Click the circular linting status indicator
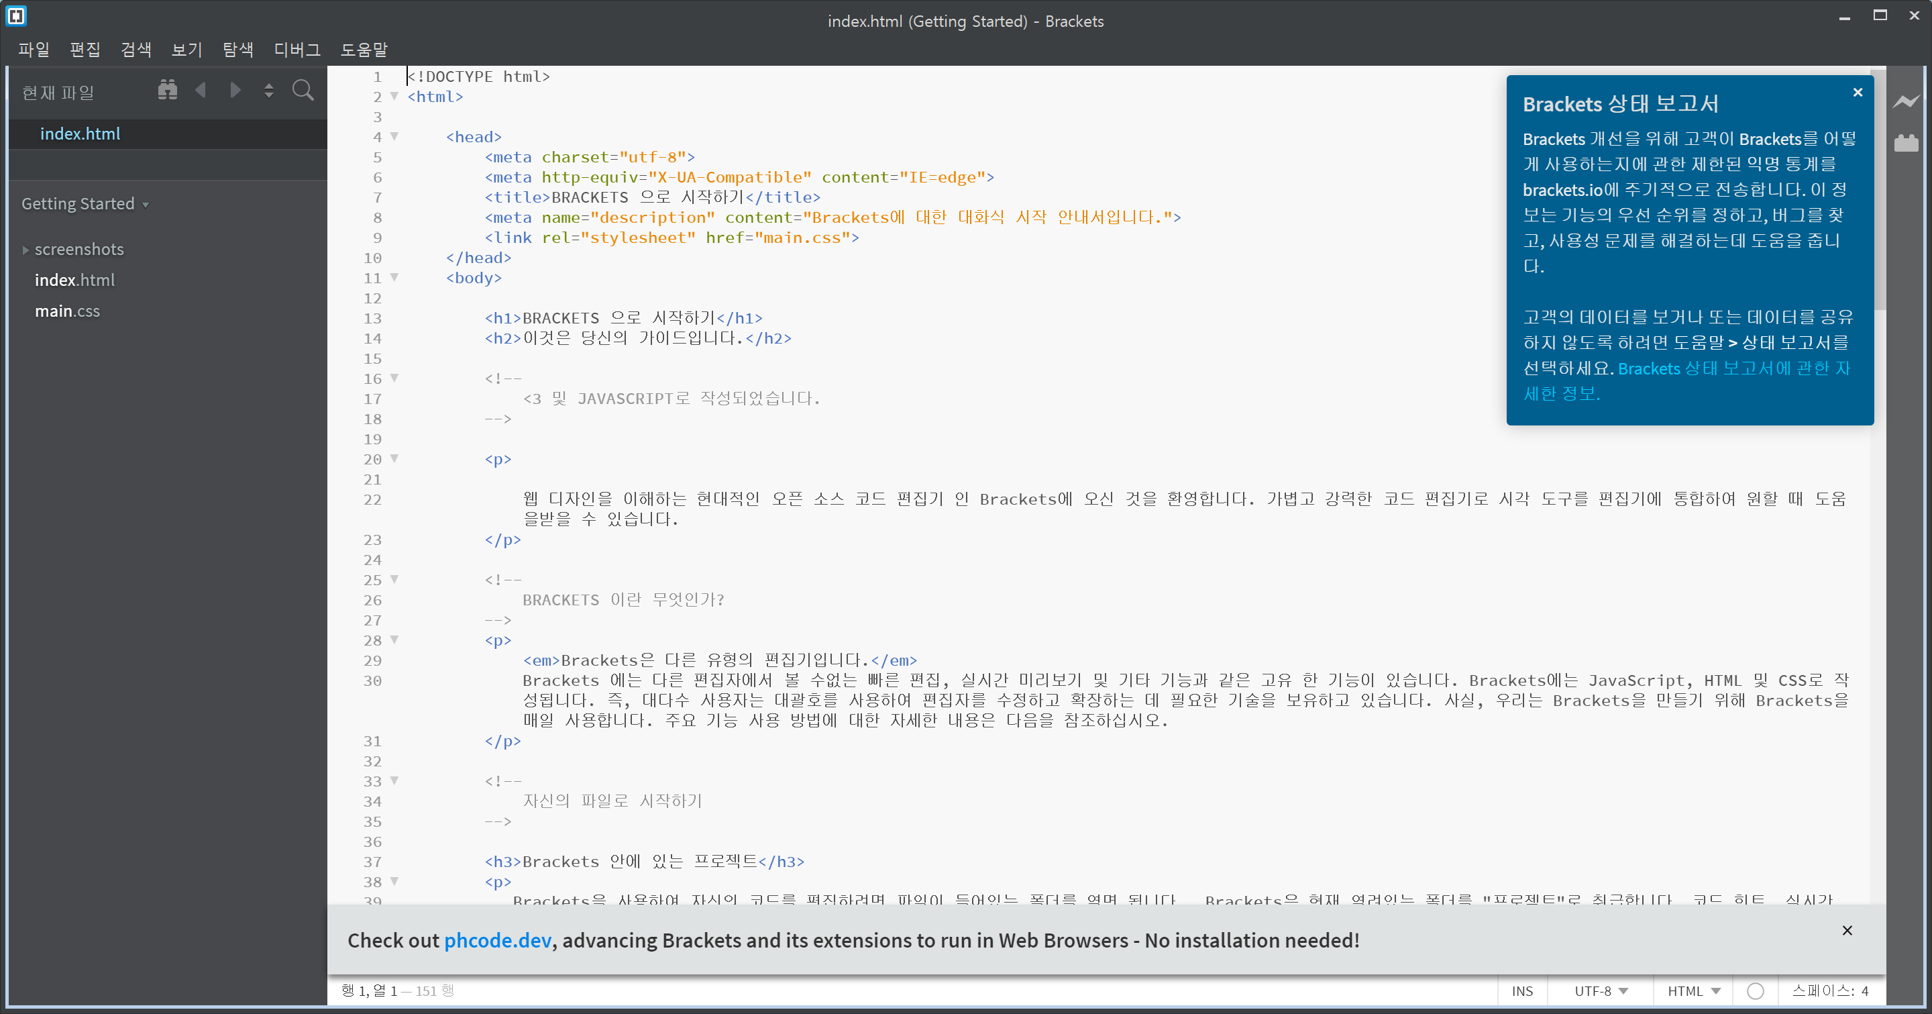 (x=1755, y=991)
